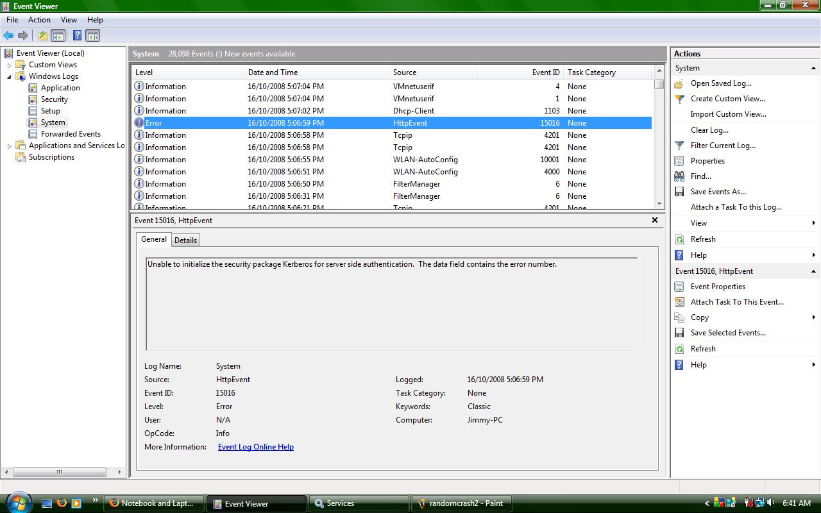Open the File menu

click(12, 20)
